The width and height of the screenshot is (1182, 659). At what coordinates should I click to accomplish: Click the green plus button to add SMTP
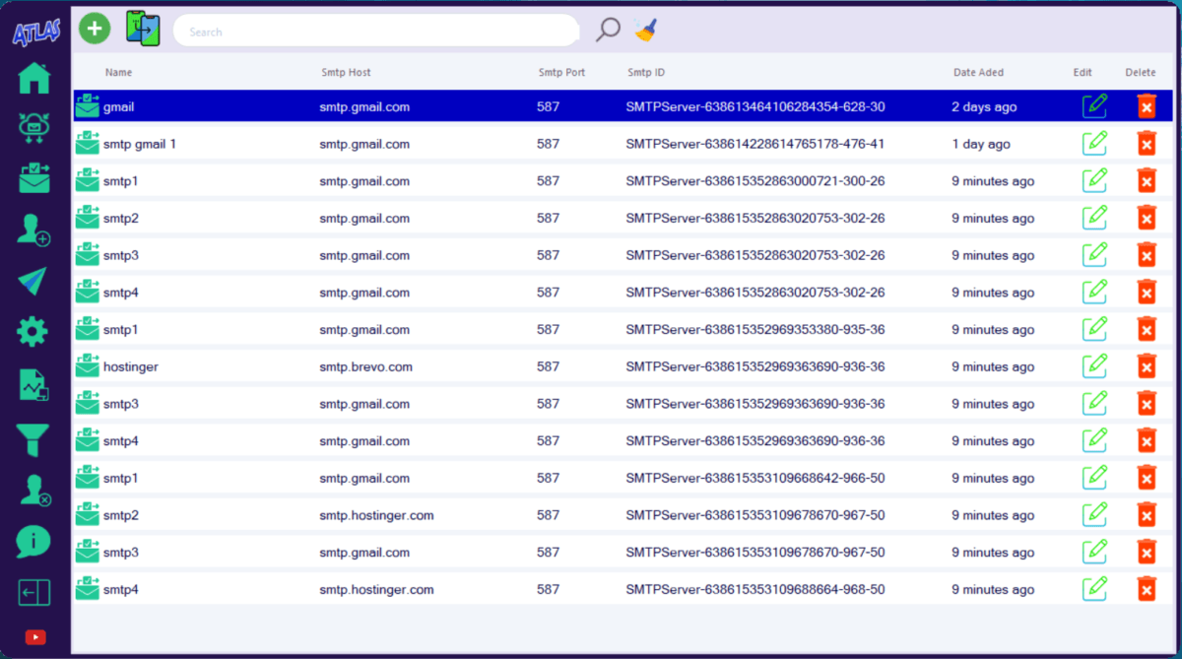coord(95,28)
